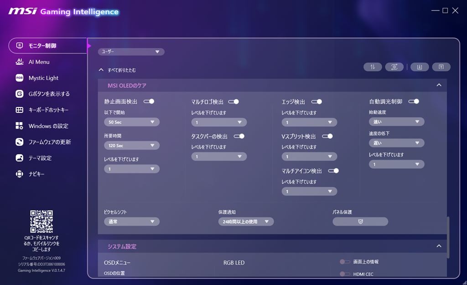Collapse the MSI OLEDのケア section chevron
This screenshot has width=467, height=285.
click(439, 85)
